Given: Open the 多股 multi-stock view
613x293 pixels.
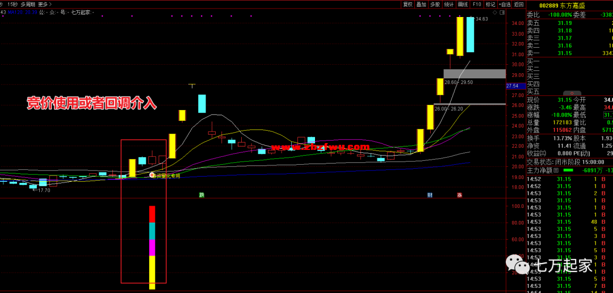Looking at the screenshot, I should 435,5.
